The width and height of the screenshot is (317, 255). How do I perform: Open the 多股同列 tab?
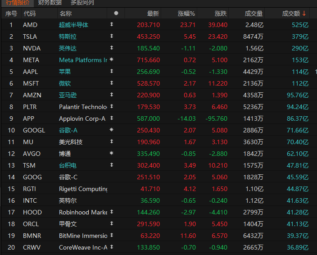point(82,3)
